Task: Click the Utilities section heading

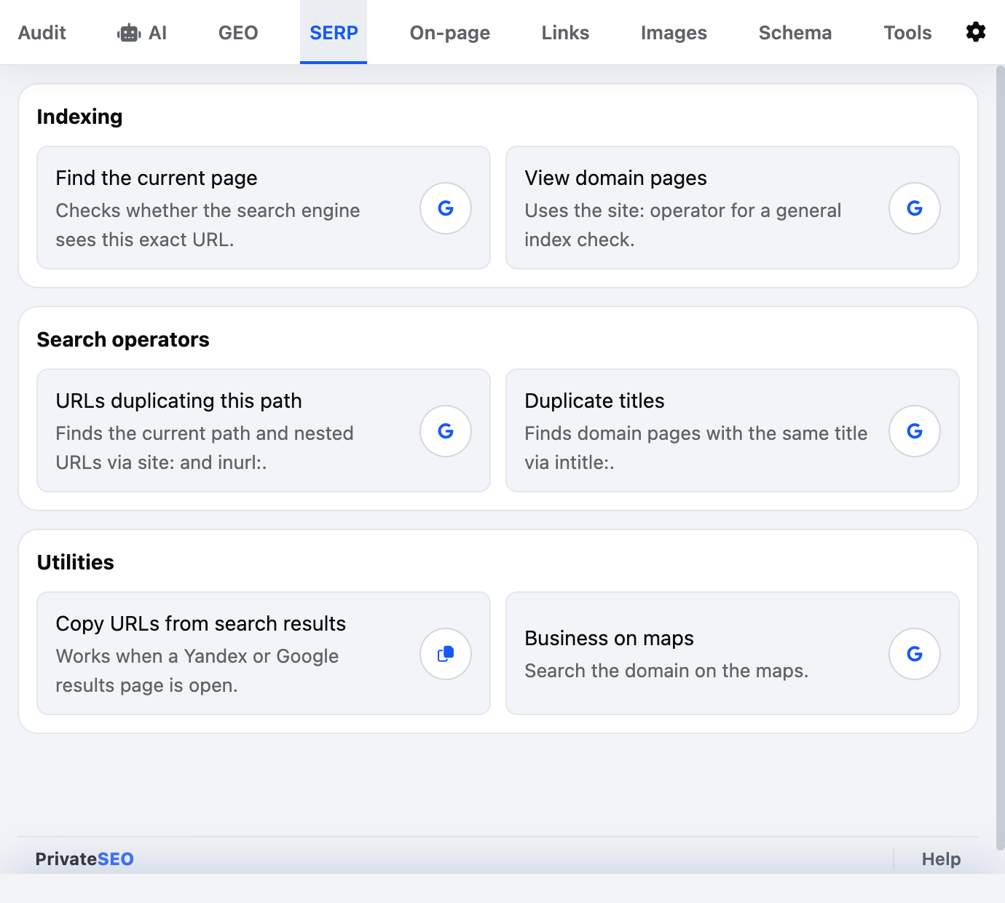Action: point(76,562)
